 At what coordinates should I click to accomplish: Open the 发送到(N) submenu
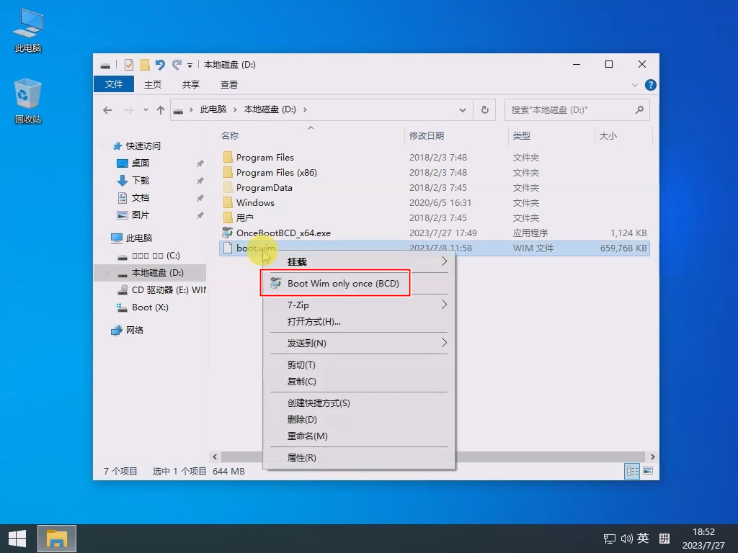tap(359, 343)
